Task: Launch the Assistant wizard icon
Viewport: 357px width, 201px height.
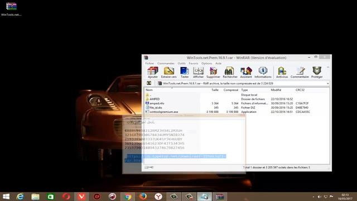Action: tap(246, 73)
